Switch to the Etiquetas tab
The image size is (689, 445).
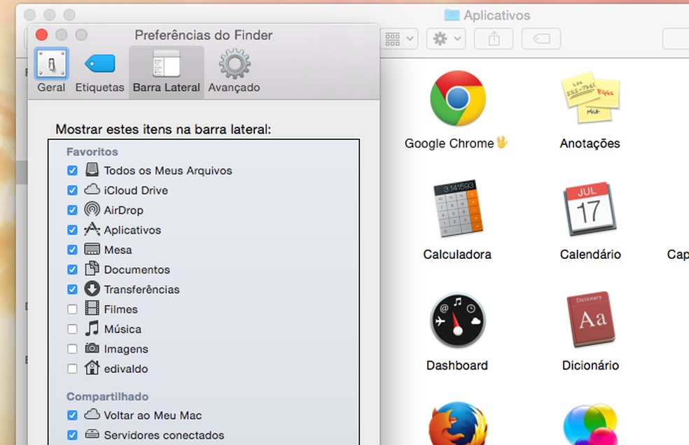[x=99, y=71]
